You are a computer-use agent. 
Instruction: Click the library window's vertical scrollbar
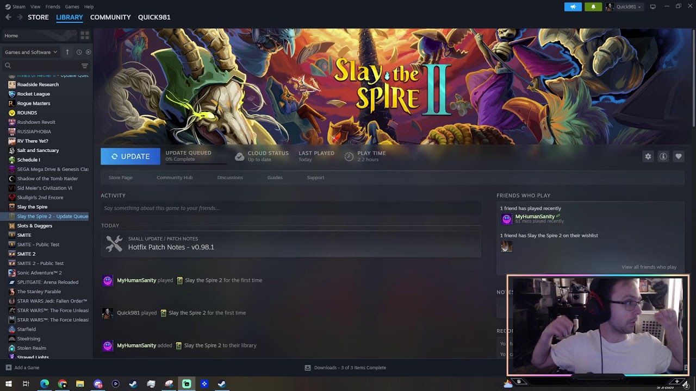point(694,79)
